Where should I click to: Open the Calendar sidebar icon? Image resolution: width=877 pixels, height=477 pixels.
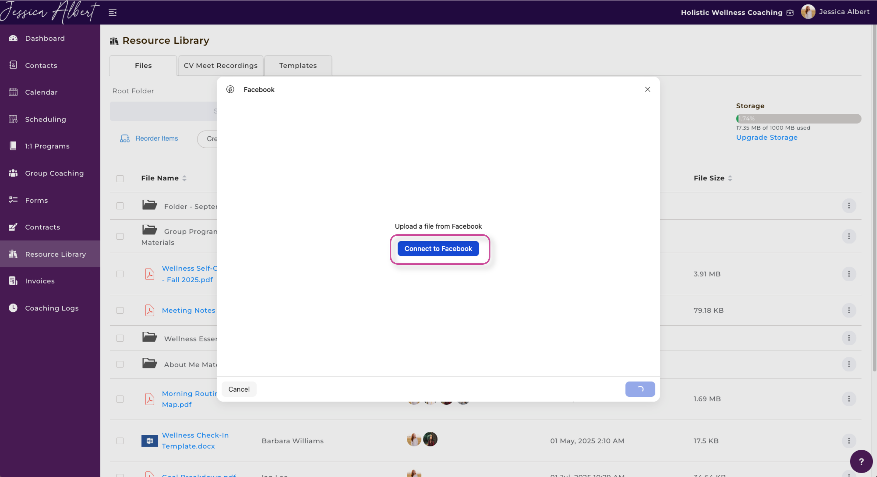[x=13, y=92]
